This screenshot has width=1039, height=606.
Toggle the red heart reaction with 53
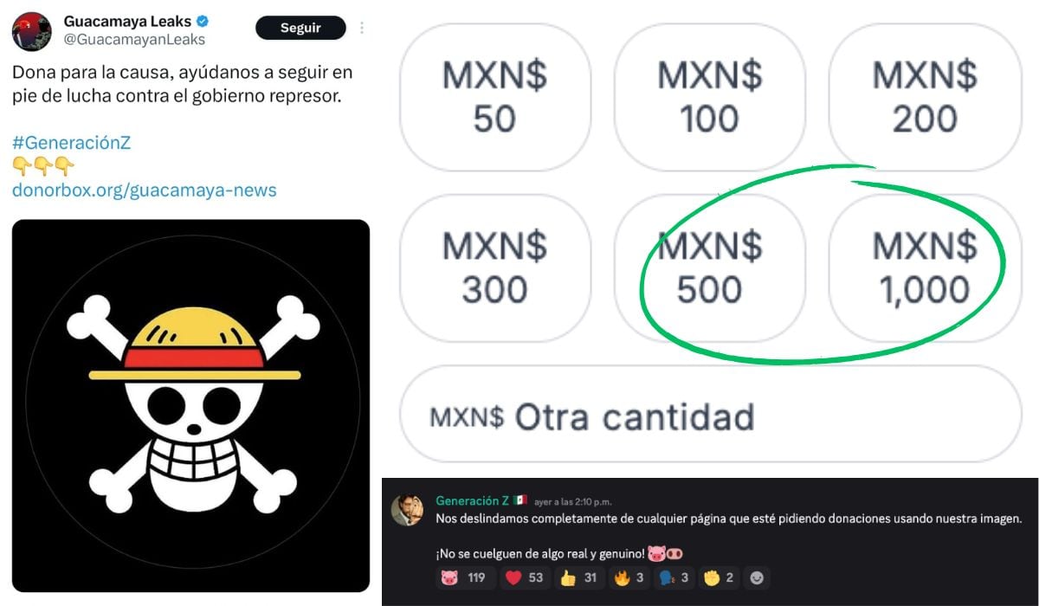coord(525,577)
